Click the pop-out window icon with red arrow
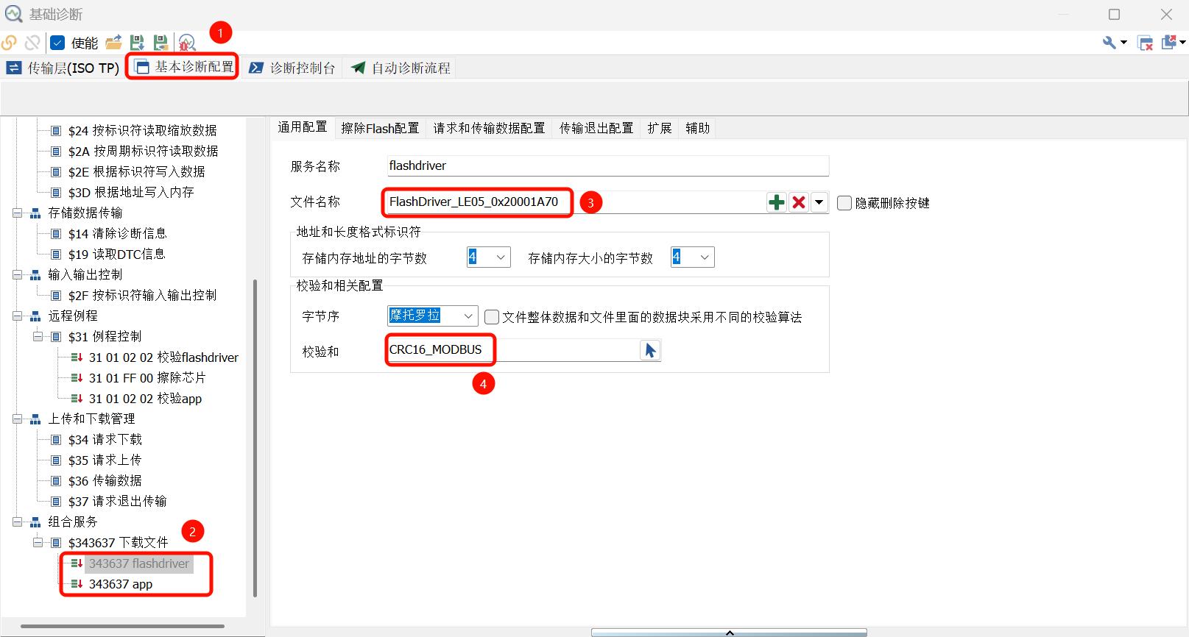Screen dimensions: 1189x637 (x=1169, y=43)
